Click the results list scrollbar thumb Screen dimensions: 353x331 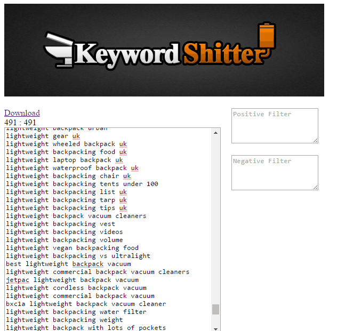point(215,309)
